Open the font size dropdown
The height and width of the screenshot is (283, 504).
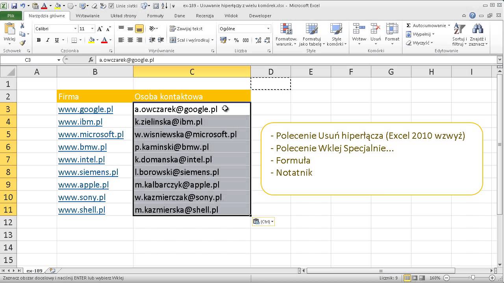tap(93, 29)
